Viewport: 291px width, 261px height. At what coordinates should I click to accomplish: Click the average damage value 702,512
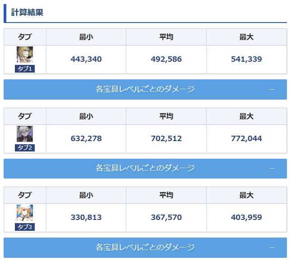166,138
